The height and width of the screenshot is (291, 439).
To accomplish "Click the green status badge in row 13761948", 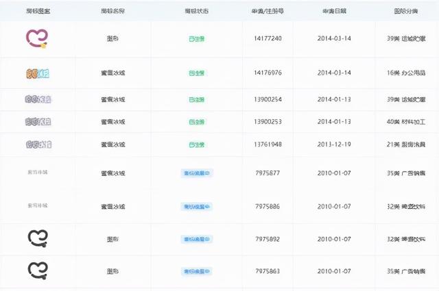I will (196, 144).
